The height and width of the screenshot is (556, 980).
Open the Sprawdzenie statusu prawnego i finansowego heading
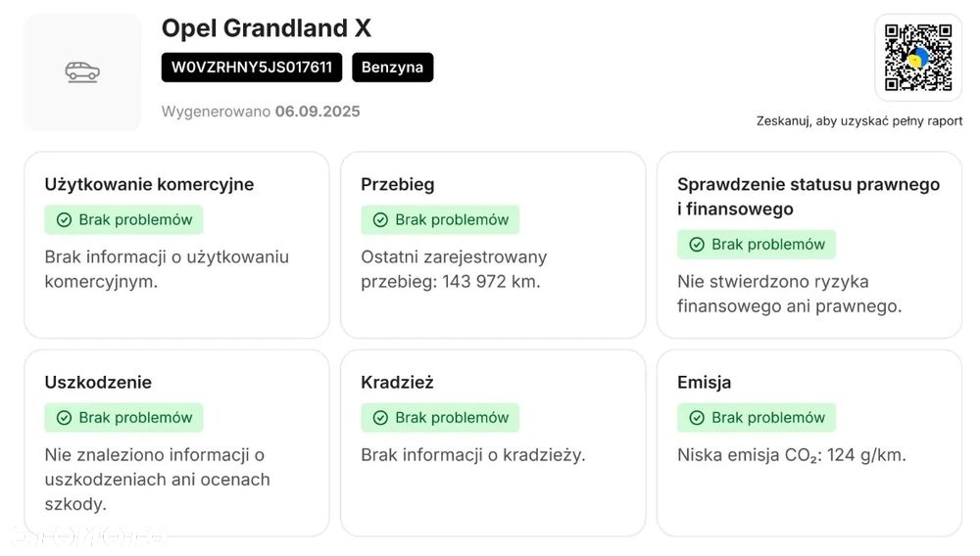808,196
